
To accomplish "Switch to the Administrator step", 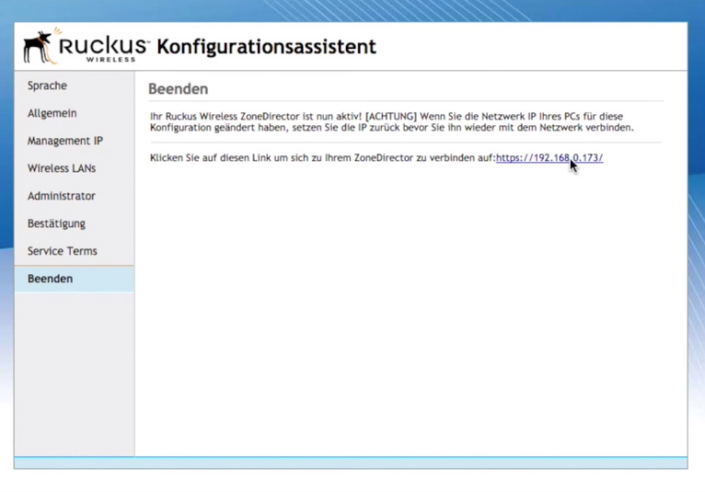I will pyautogui.click(x=61, y=196).
